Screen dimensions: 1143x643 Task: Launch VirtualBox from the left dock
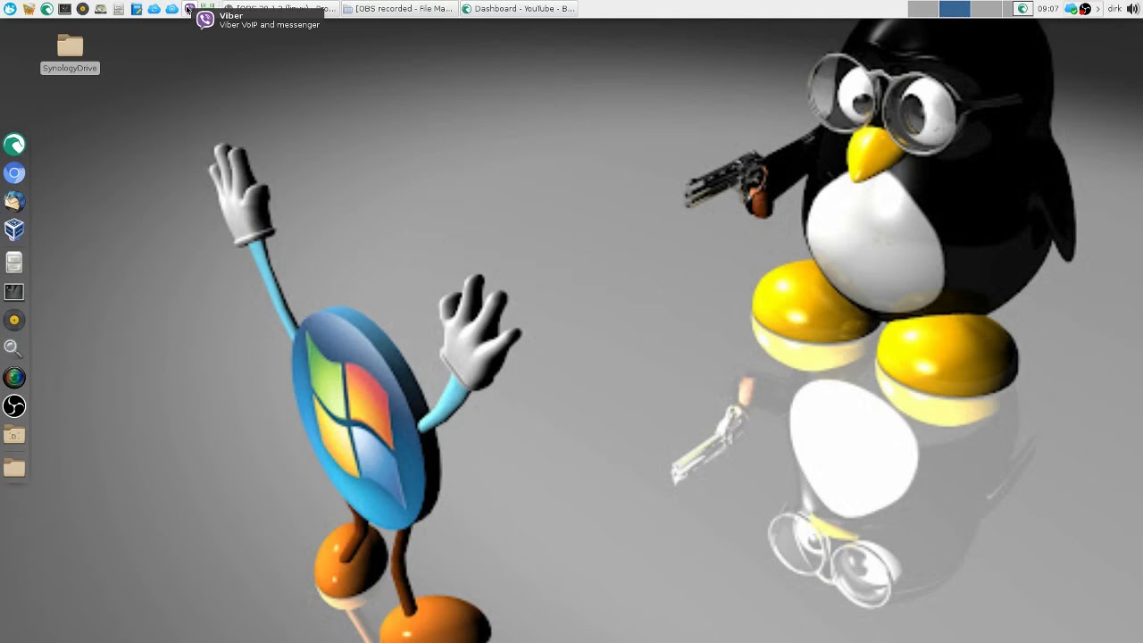point(14,230)
